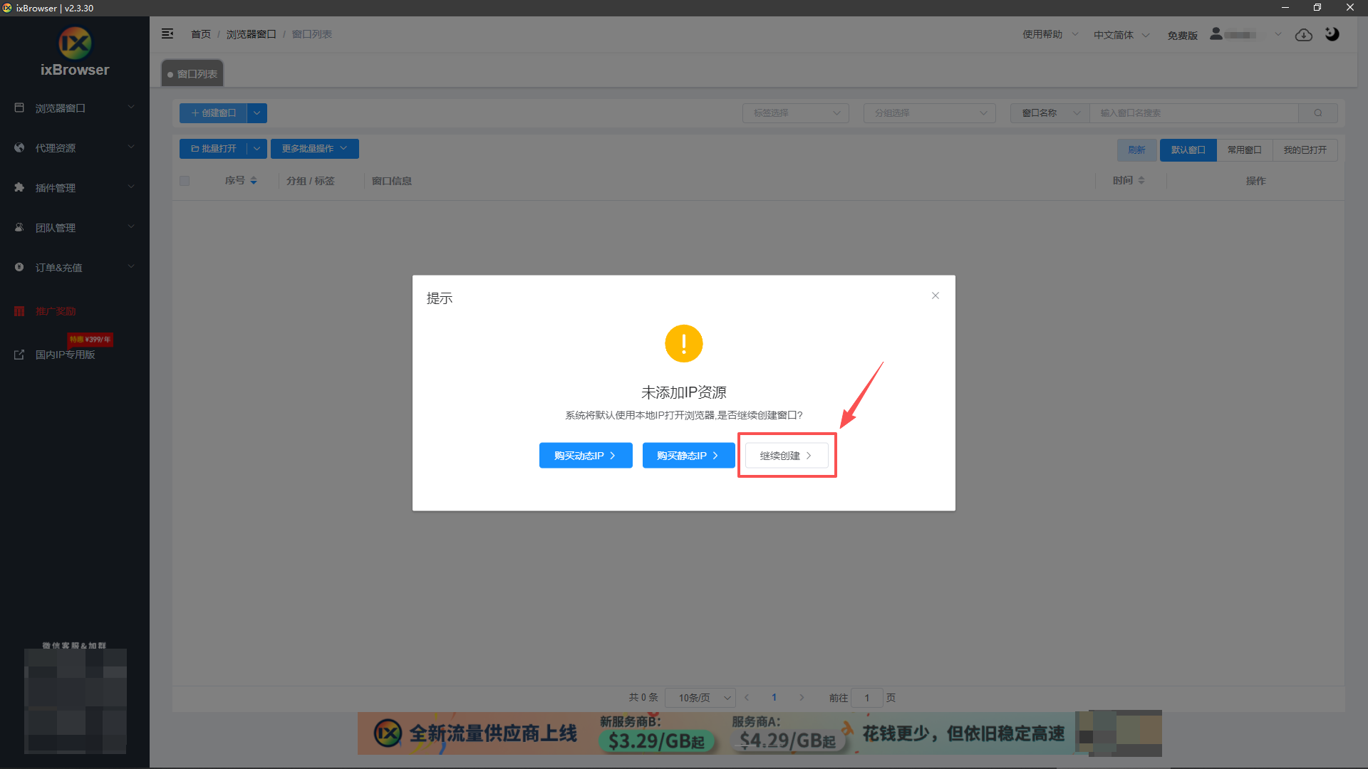Click the 购买静态IP button

click(688, 456)
